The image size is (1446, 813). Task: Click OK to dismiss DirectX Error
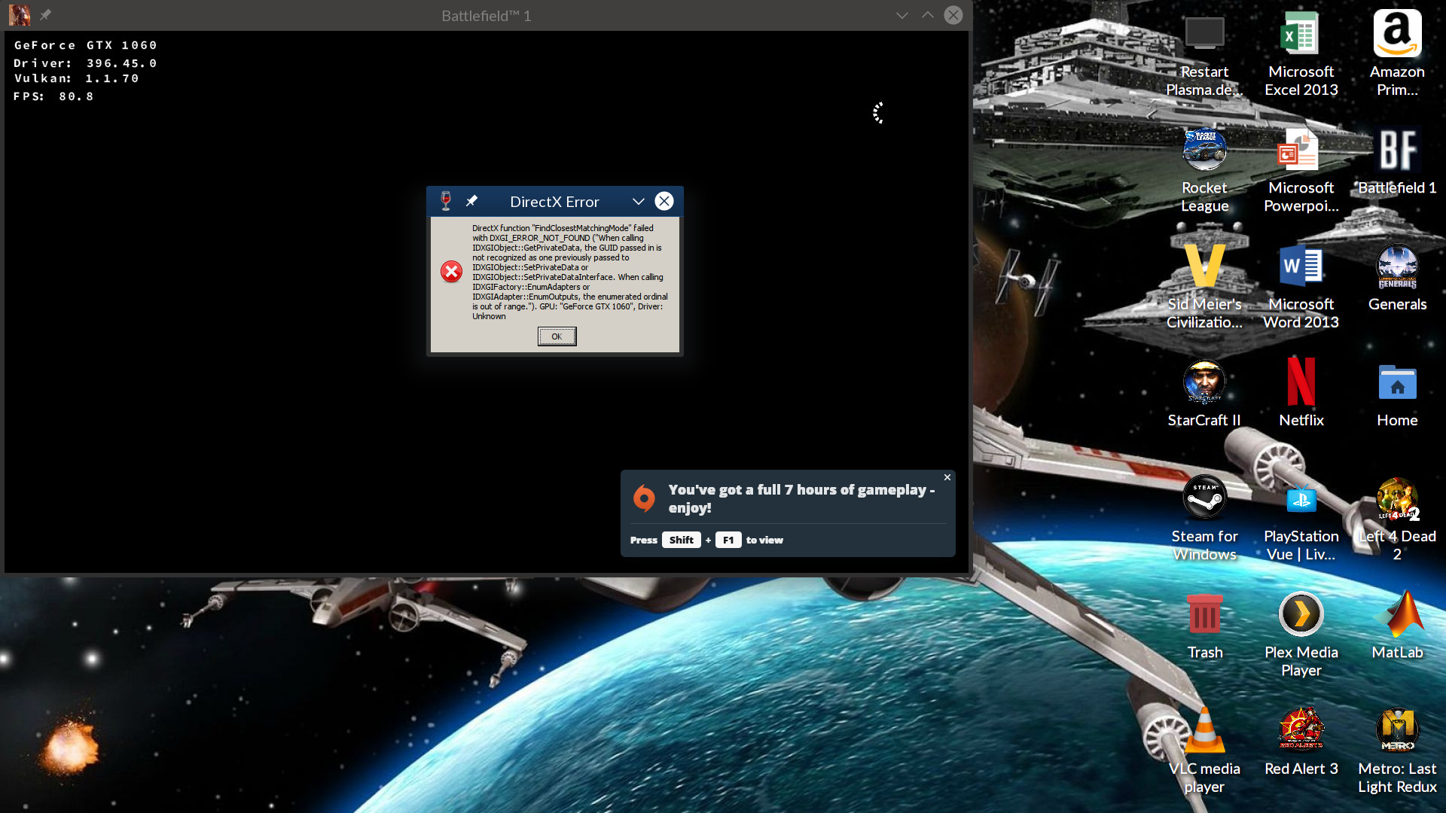555,336
